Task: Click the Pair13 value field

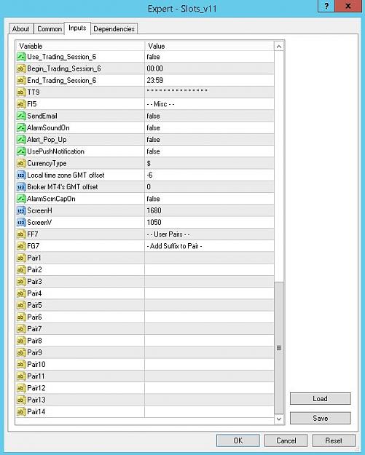Action: pyautogui.click(x=209, y=400)
